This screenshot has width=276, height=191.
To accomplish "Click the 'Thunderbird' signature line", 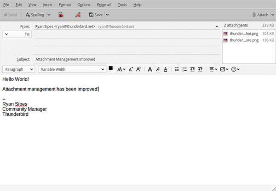I will (16, 114).
